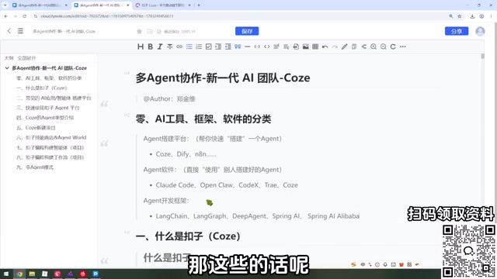Jump to the outline item starting with 二、

[54, 98]
